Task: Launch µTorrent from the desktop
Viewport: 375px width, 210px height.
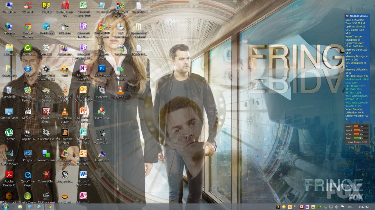Action: click(x=9, y=135)
